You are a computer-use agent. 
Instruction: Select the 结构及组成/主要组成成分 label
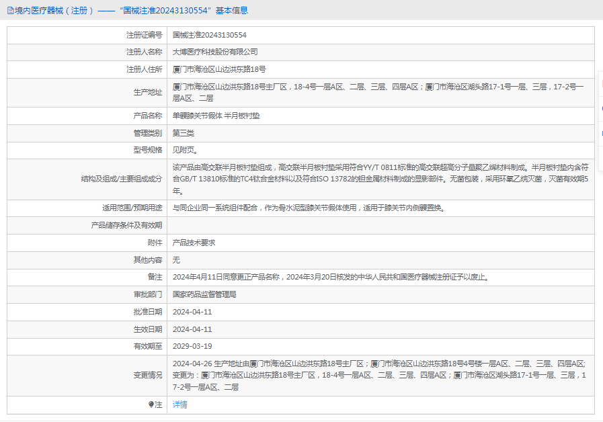(x=122, y=179)
